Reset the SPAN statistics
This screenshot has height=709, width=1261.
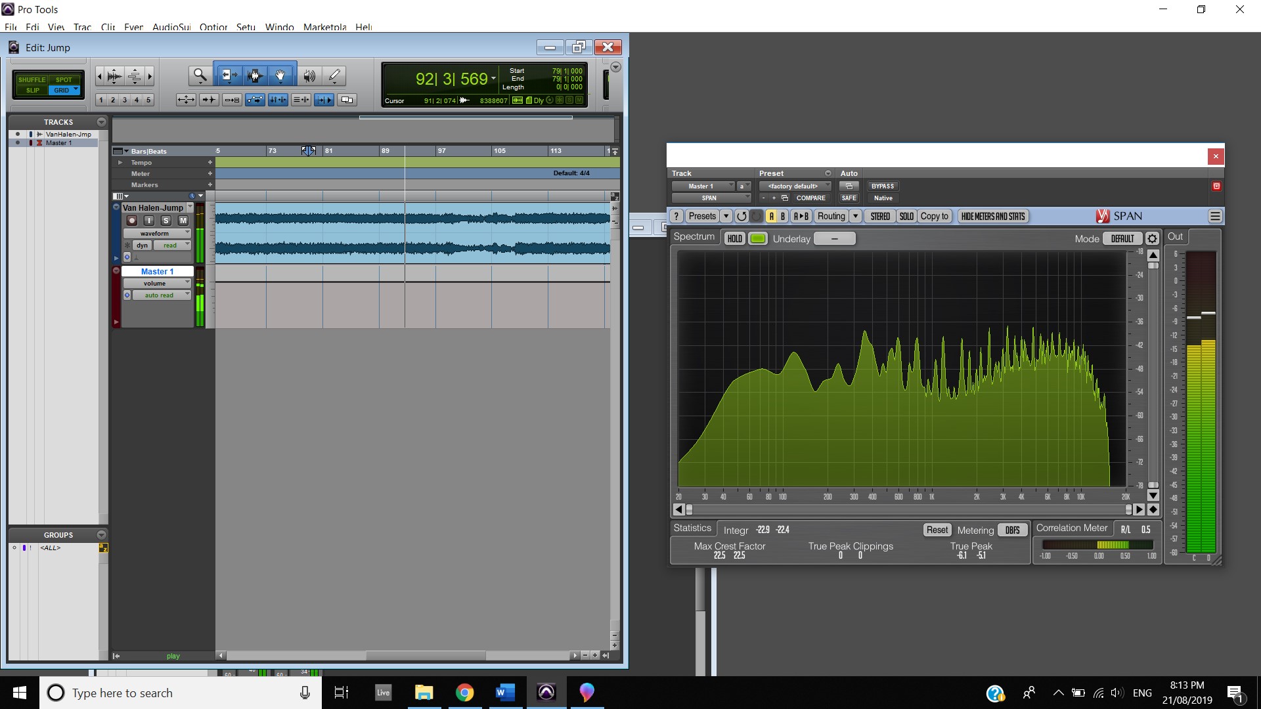click(x=937, y=530)
